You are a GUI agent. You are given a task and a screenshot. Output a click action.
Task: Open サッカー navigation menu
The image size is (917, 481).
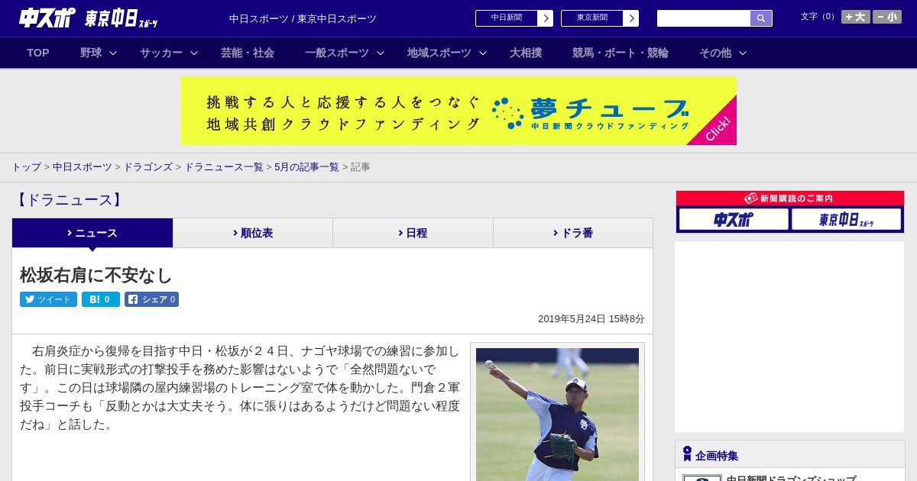pos(161,53)
